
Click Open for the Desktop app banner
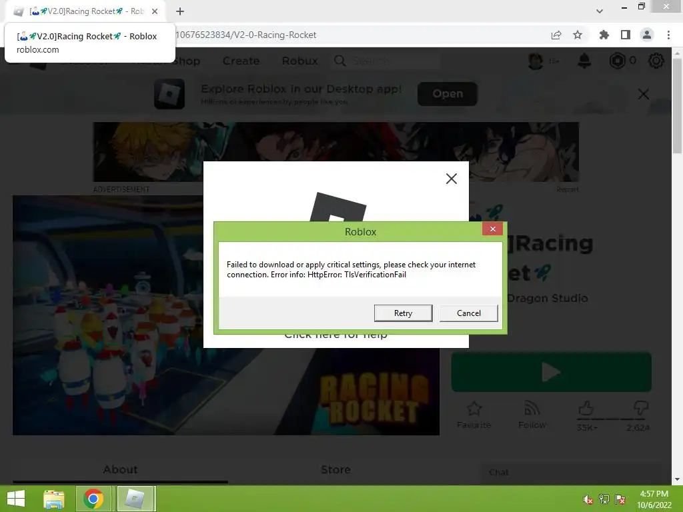click(448, 93)
